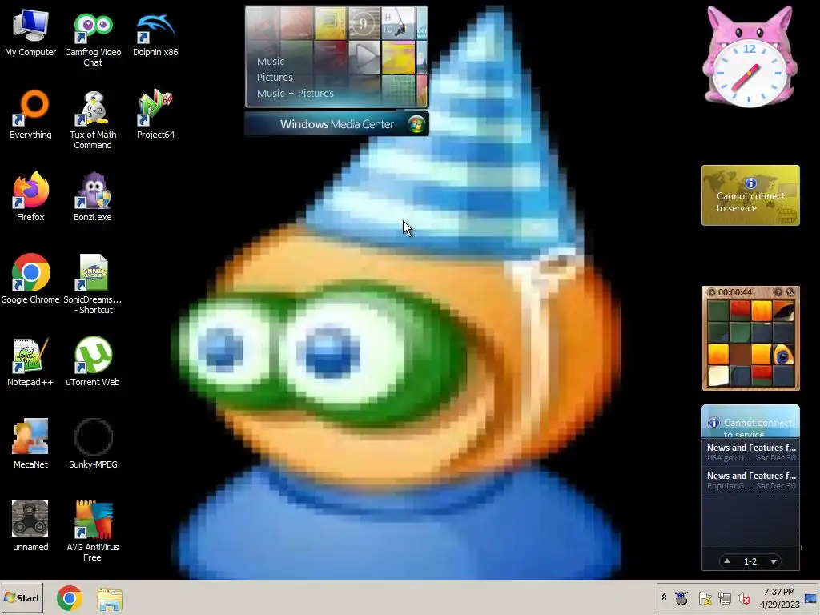Select the Bonzi.exe icon

click(x=93, y=197)
